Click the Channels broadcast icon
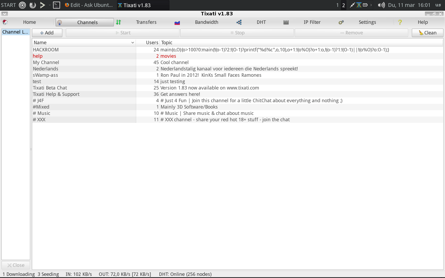Screen dimensions: 445x278 point(60,23)
